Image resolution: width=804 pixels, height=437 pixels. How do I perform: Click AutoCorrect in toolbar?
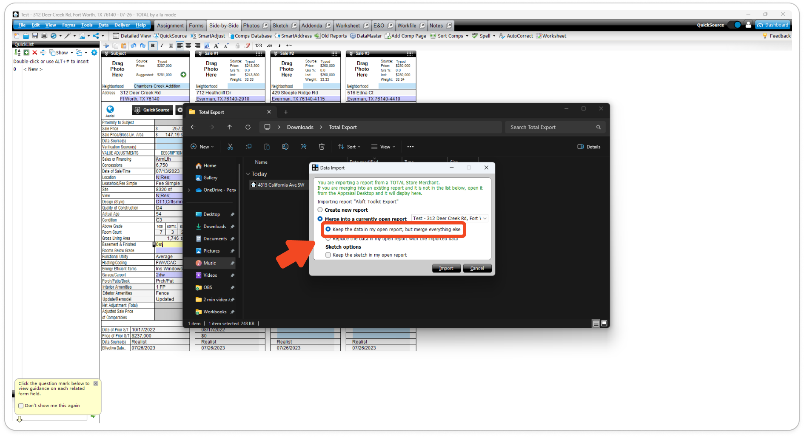[516, 36]
